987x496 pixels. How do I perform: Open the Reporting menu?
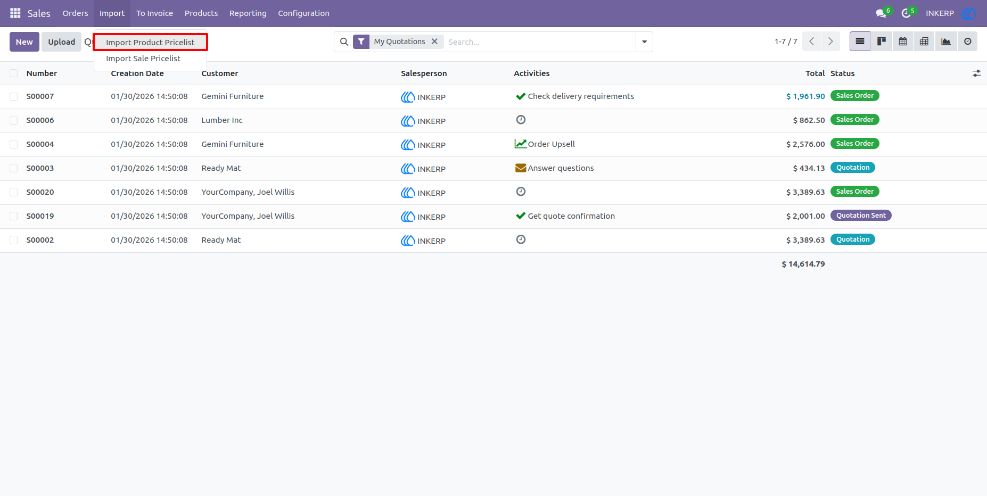pyautogui.click(x=248, y=13)
